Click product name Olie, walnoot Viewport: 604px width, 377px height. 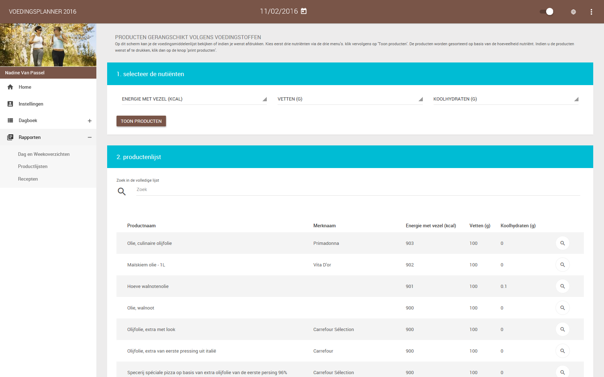(141, 308)
